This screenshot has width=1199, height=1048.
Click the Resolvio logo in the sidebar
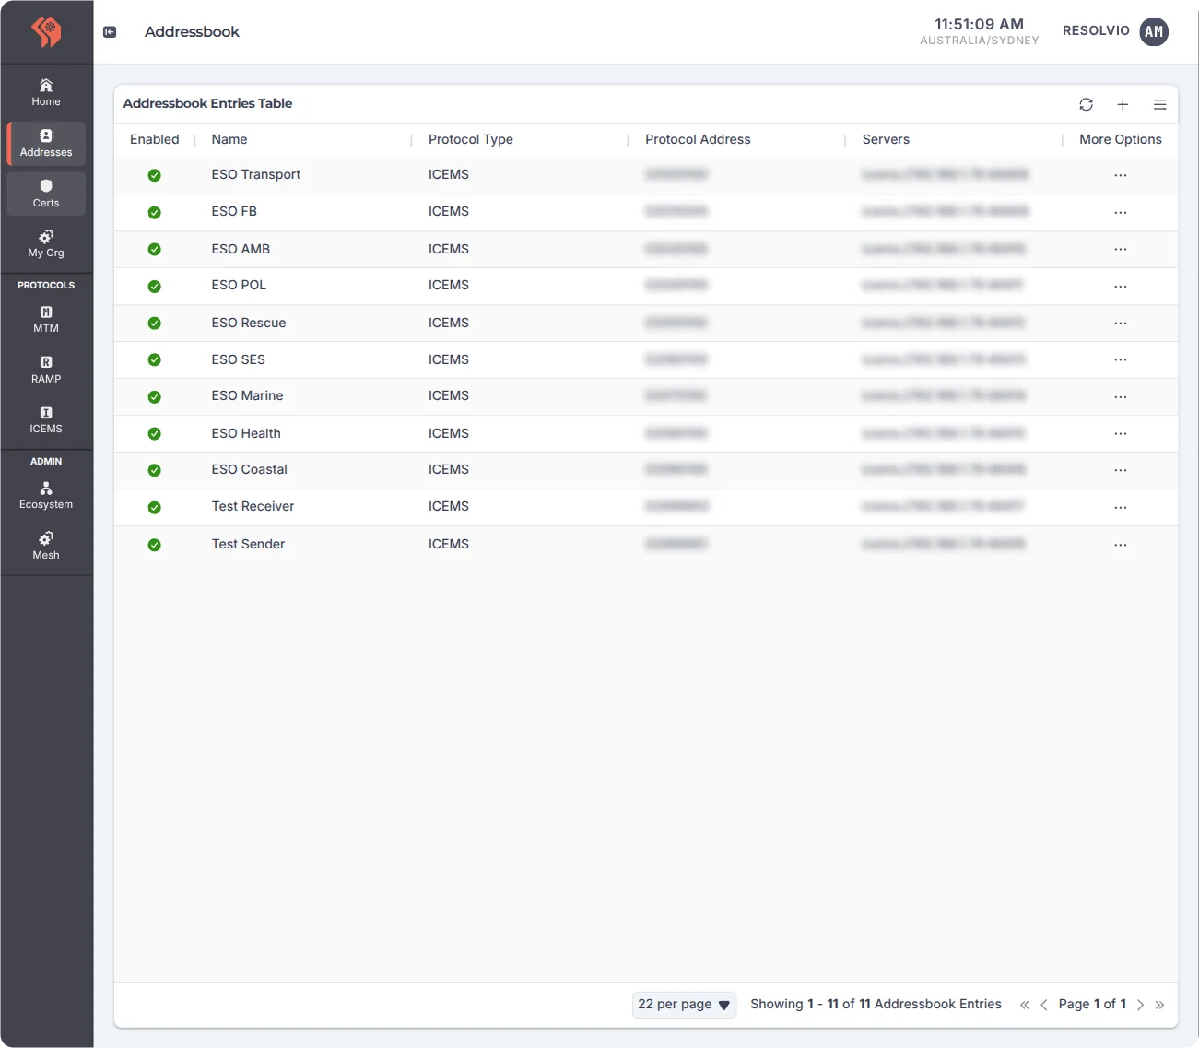pyautogui.click(x=46, y=31)
